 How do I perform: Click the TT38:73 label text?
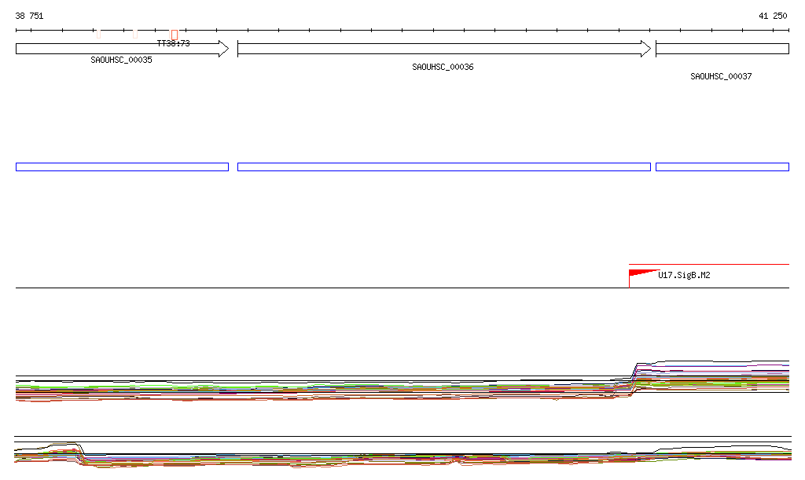click(x=174, y=44)
